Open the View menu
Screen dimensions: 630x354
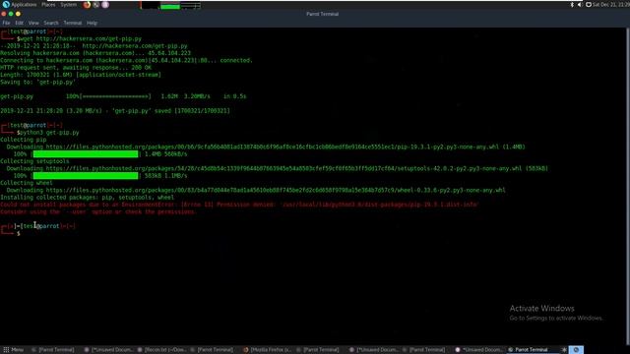33,23
